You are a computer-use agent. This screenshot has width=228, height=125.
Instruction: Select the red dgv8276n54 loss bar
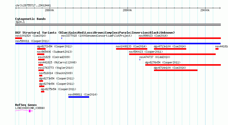pos(183,65)
